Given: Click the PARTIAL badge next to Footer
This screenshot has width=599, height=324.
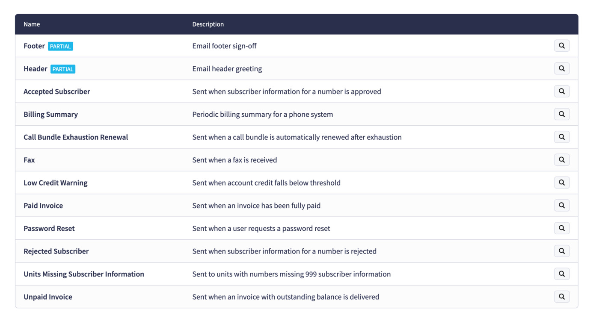Looking at the screenshot, I should pos(60,46).
